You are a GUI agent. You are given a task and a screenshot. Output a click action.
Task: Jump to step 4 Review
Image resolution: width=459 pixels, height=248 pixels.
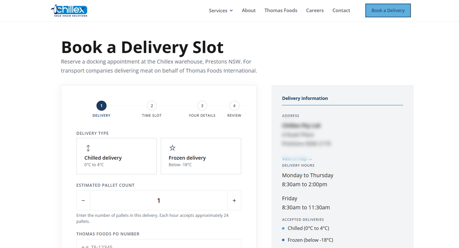pos(234,106)
